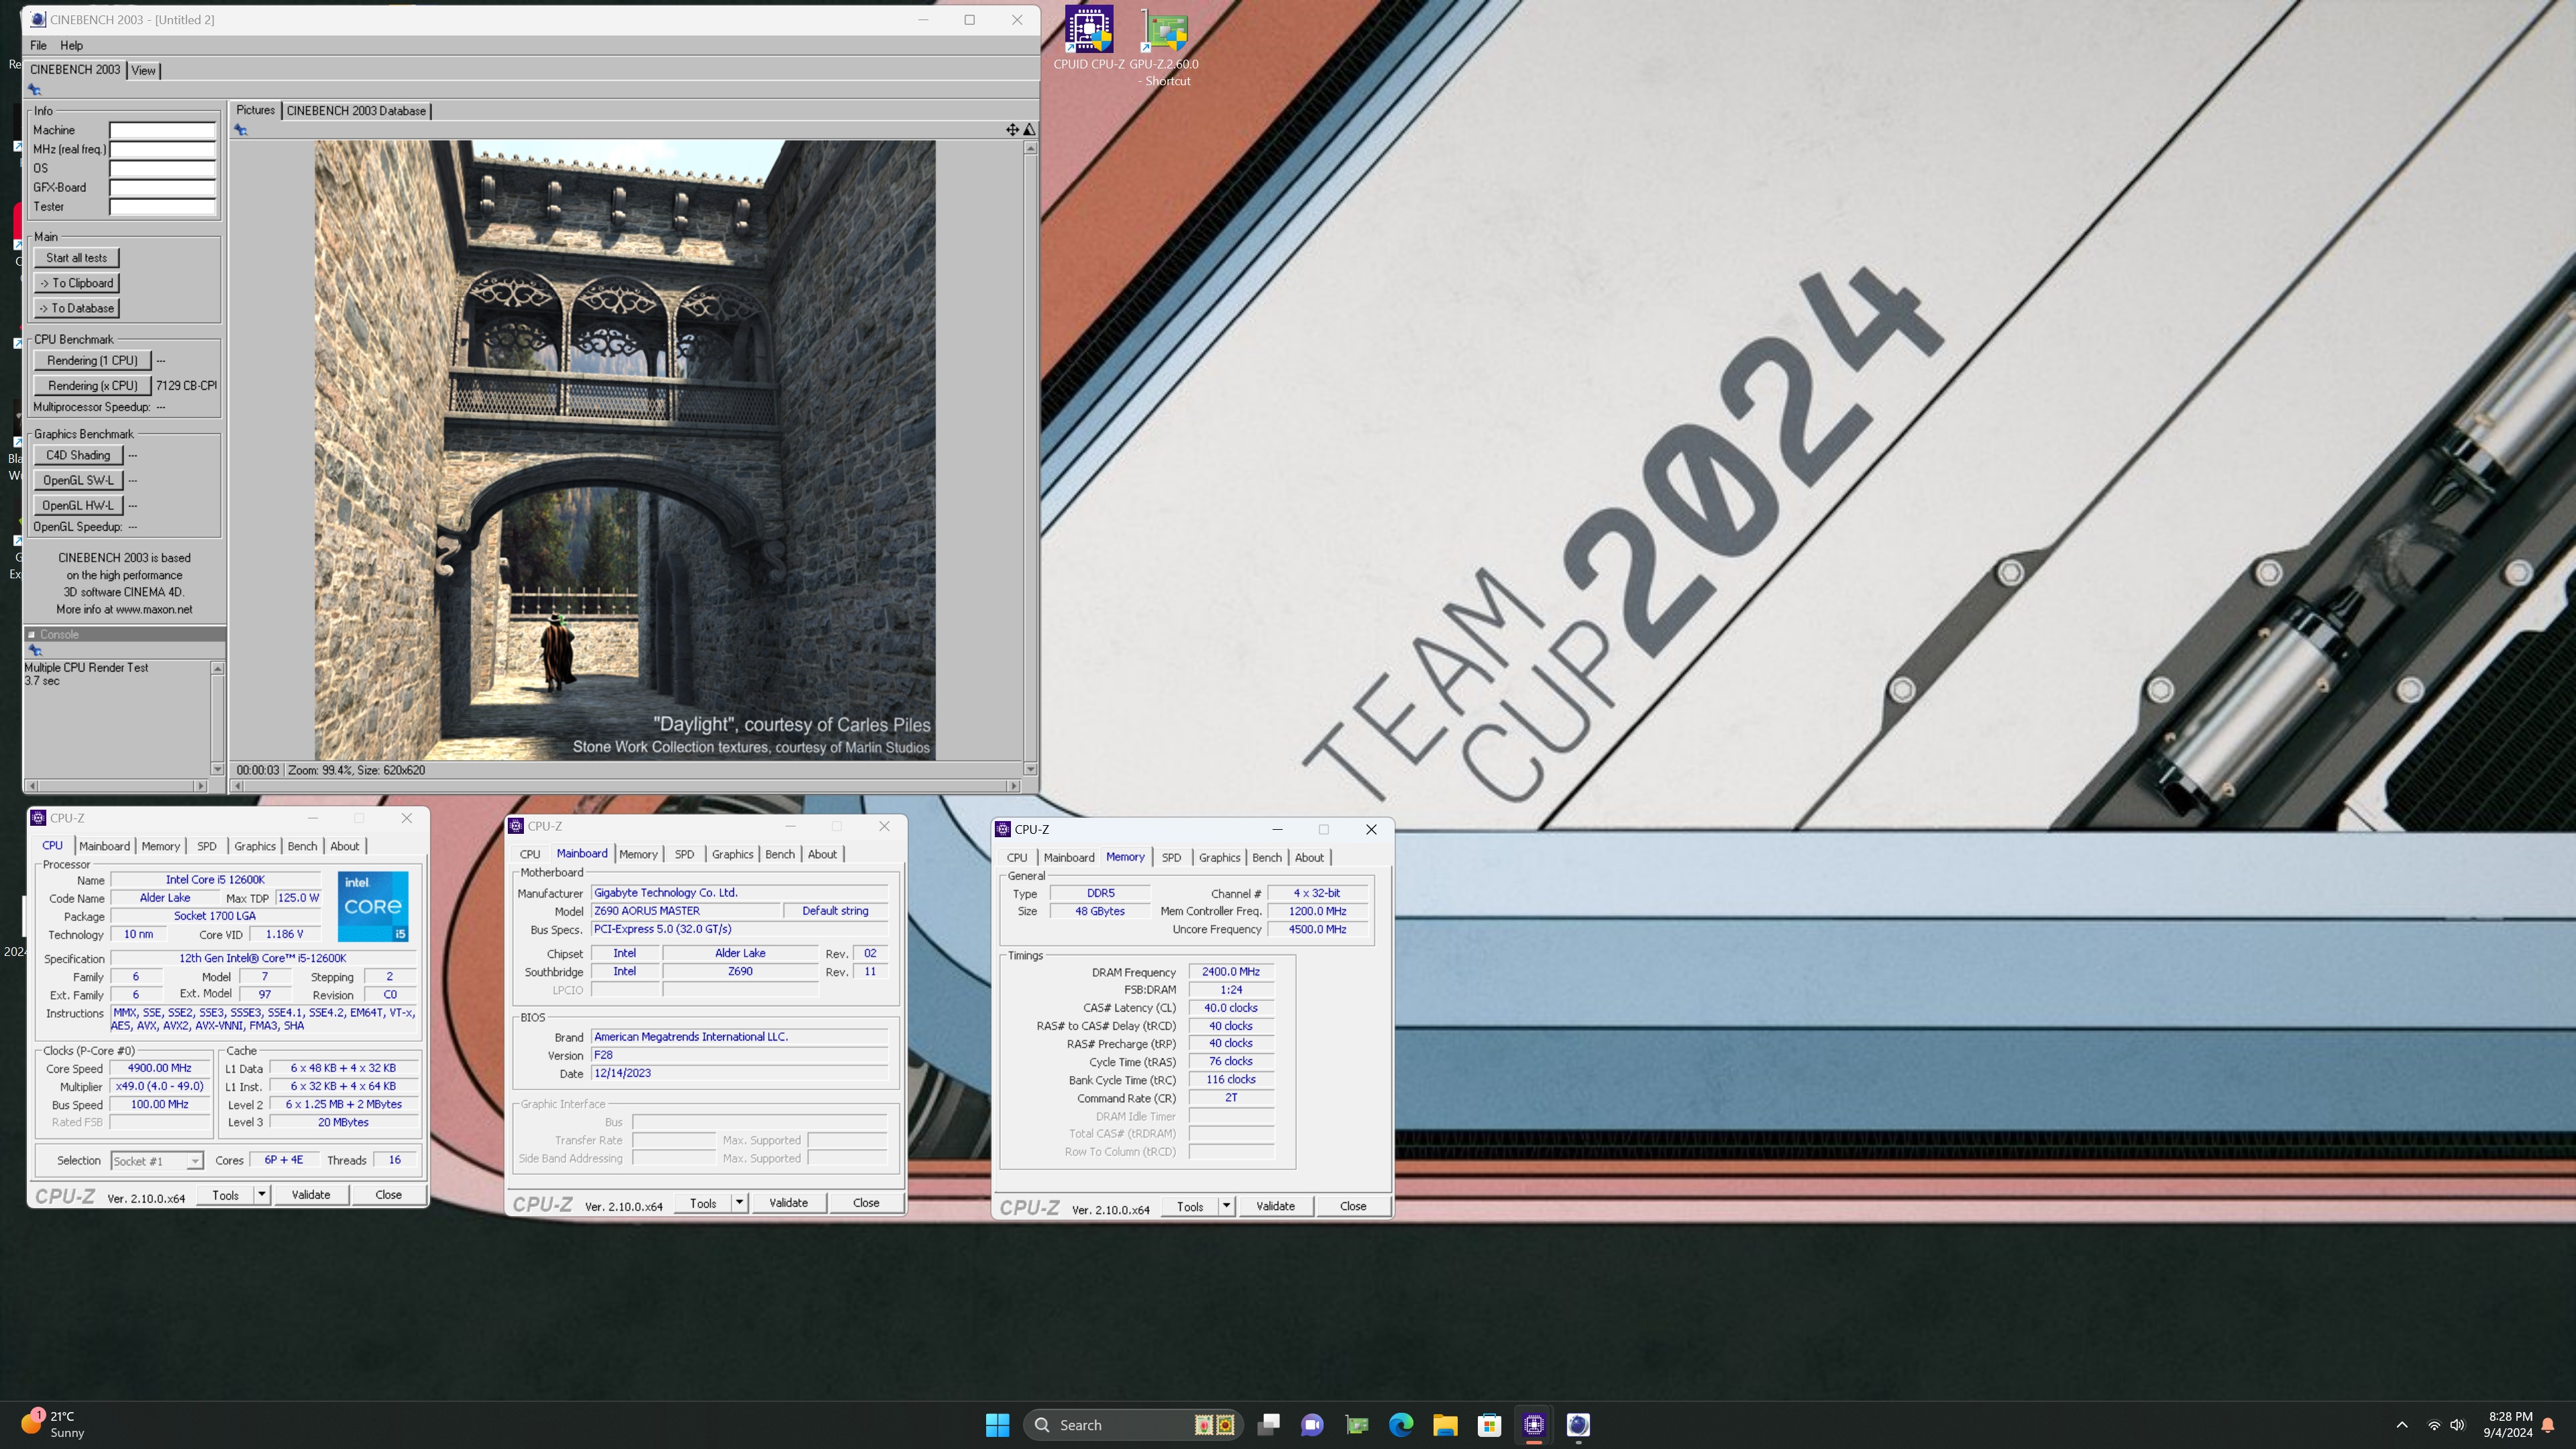Click the Start all tests button

pyautogui.click(x=76, y=258)
